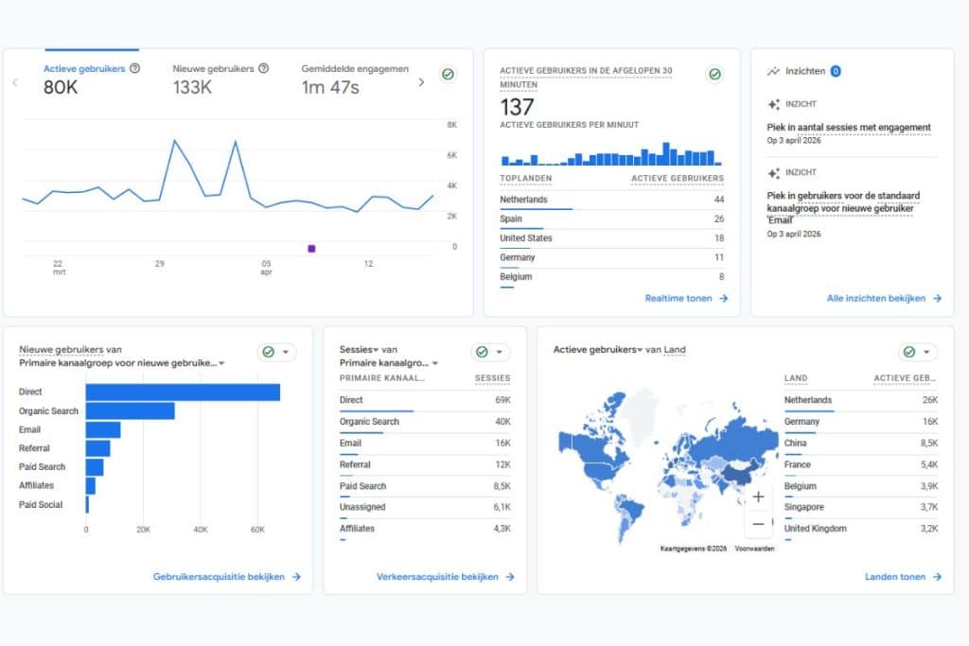This screenshot has height=646, width=969.
Task: Click the map zoom-out minus icon
Action: (x=758, y=522)
